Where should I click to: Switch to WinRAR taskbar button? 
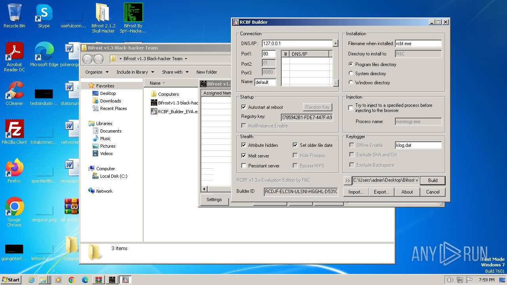(99, 280)
